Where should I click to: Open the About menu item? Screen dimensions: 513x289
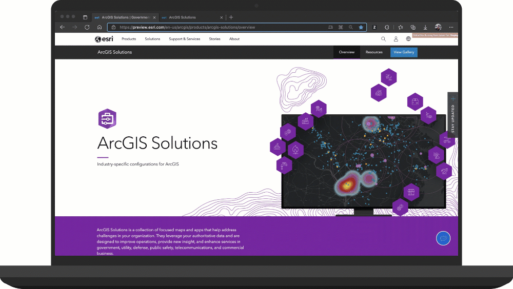pos(234,39)
